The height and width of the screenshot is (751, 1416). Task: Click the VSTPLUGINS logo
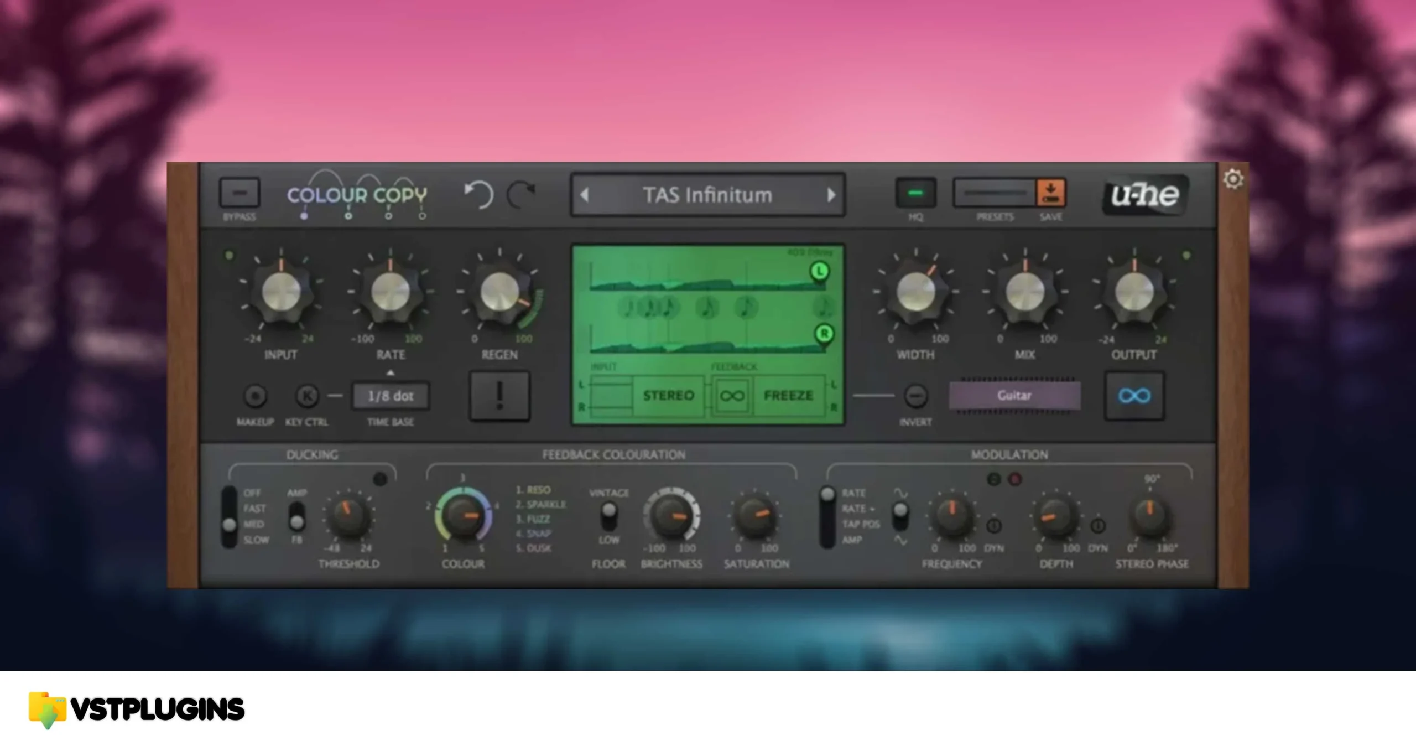(x=137, y=710)
